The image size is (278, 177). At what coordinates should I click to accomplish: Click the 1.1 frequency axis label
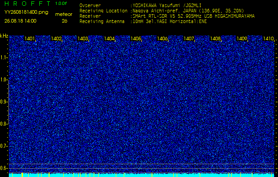click(3, 58)
